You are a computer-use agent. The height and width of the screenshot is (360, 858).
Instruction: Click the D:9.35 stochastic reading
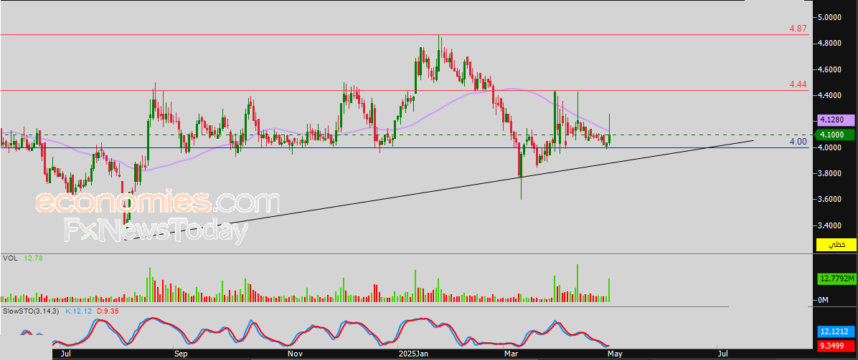pyautogui.click(x=108, y=311)
